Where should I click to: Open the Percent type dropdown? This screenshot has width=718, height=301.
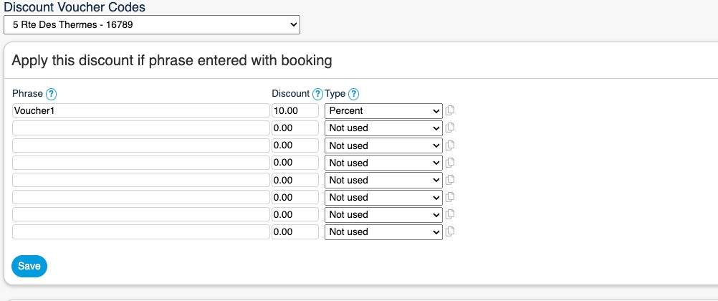383,110
